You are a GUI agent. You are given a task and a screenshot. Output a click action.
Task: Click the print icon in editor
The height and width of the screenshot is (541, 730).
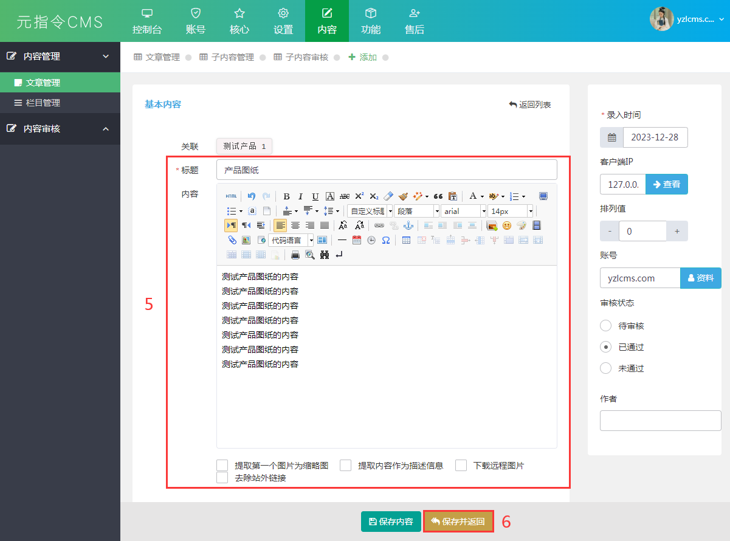pyautogui.click(x=295, y=255)
